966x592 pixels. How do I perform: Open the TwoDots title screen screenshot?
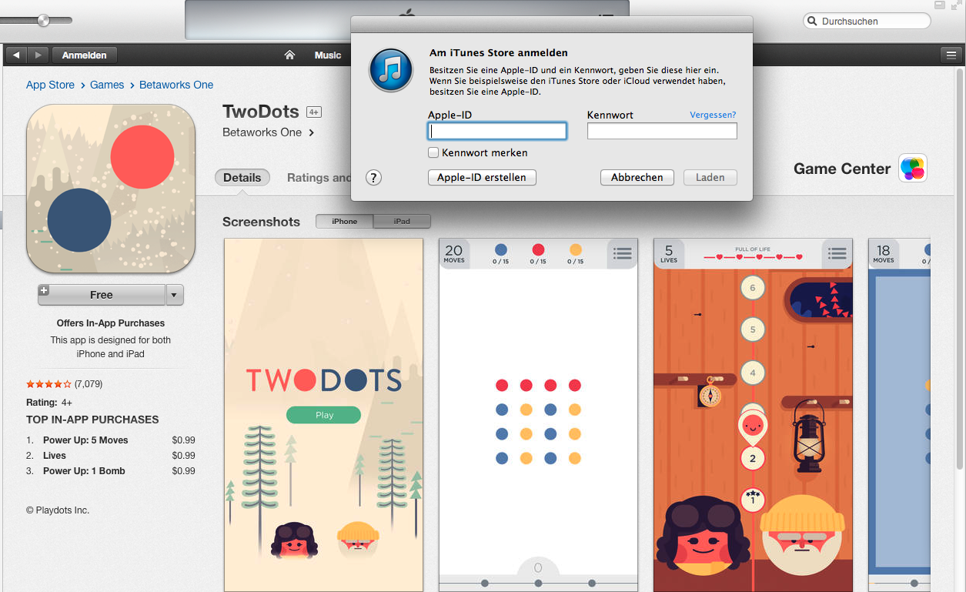pos(323,415)
